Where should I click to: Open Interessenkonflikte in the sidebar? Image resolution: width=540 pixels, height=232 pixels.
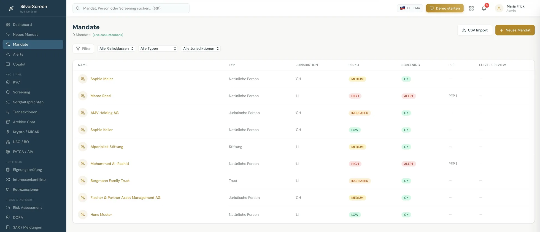[x=33, y=180]
